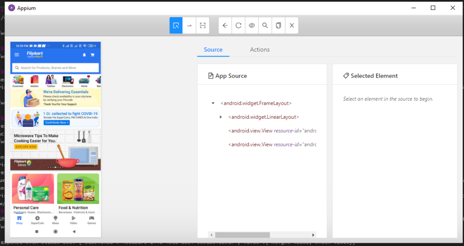Click the scrollbar right arrow
The image size is (464, 246).
pos(313,235)
